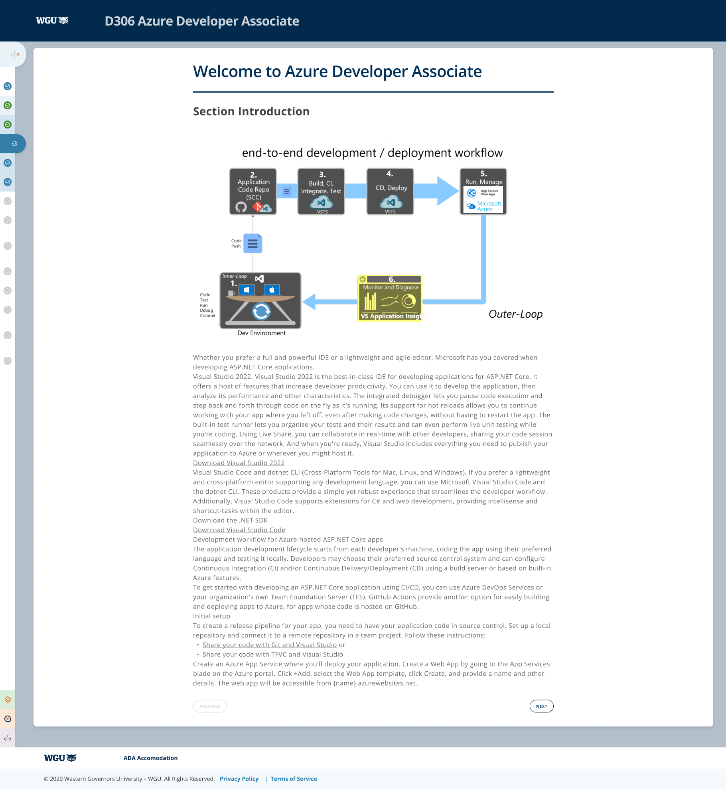Expand the sidebar with the arrow toggle
Screen dimensions: 726x789
(x=15, y=54)
